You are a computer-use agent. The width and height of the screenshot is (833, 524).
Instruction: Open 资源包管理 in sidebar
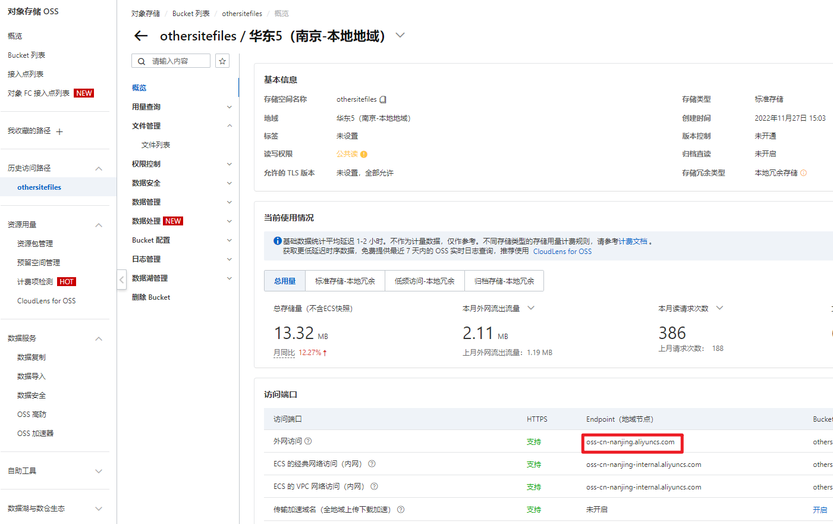pyautogui.click(x=35, y=244)
